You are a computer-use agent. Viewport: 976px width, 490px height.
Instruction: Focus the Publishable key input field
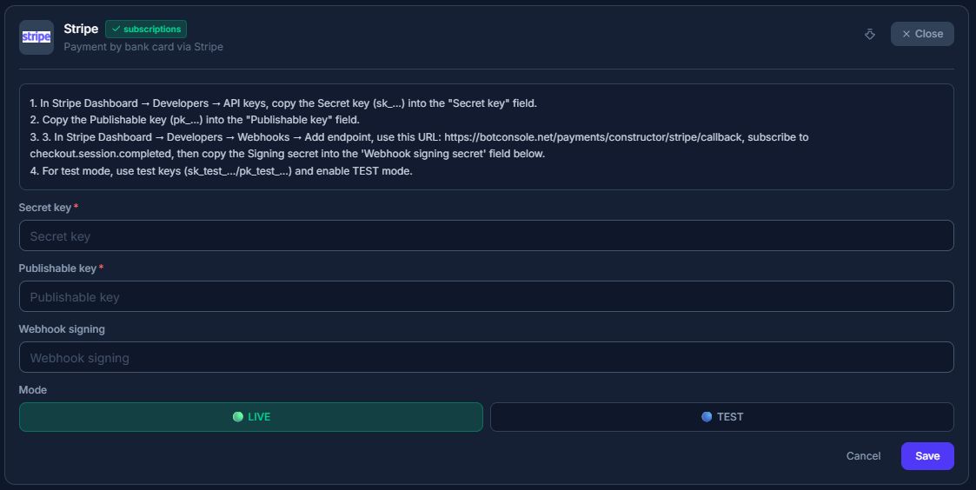click(x=486, y=296)
